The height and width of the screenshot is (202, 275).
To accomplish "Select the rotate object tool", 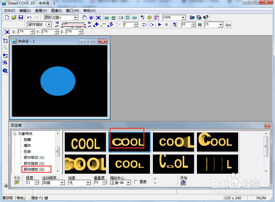I will click(x=91, y=17).
